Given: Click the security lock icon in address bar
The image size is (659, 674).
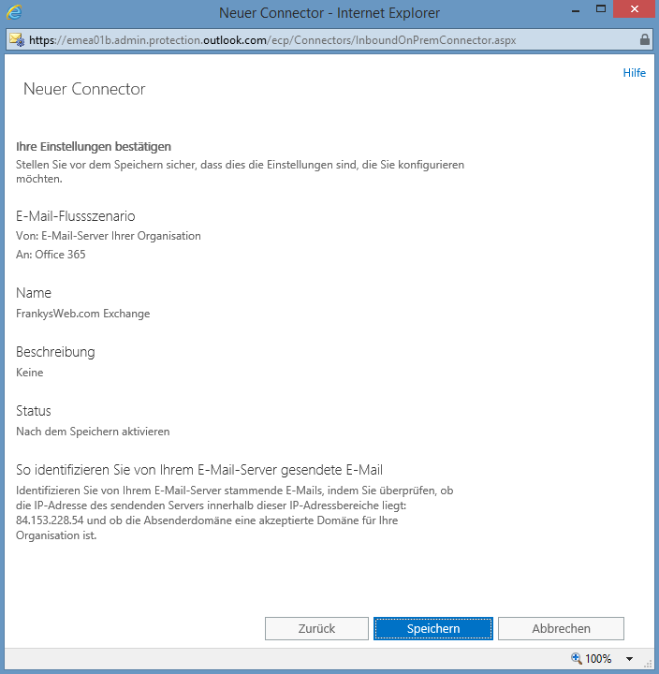Looking at the screenshot, I should (x=644, y=41).
